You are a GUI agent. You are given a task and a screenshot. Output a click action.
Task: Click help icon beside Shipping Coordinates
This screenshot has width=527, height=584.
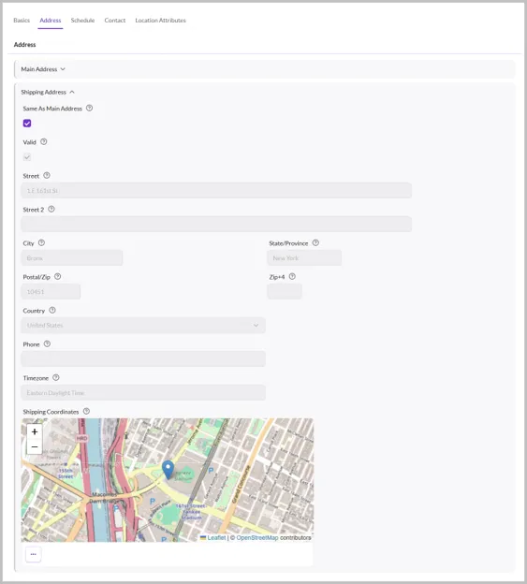86,411
